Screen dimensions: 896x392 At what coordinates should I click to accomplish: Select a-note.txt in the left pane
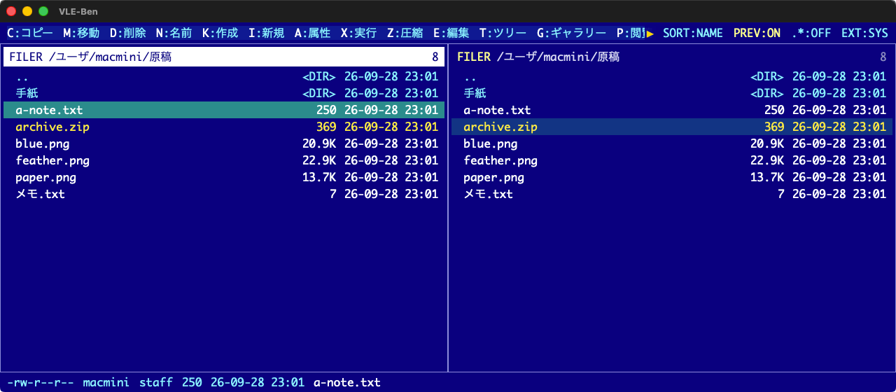224,110
